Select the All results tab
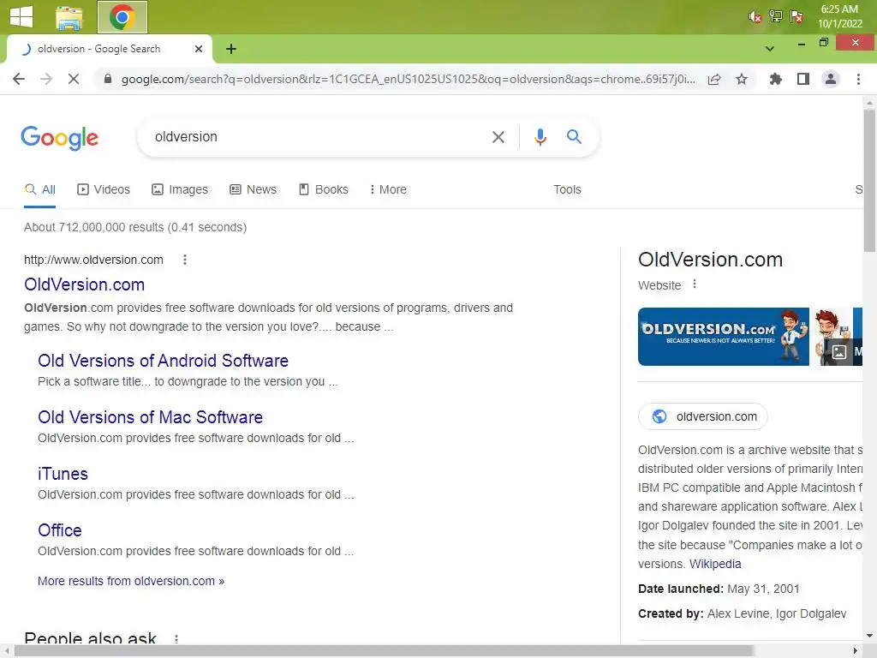Image resolution: width=877 pixels, height=658 pixels. (39, 189)
